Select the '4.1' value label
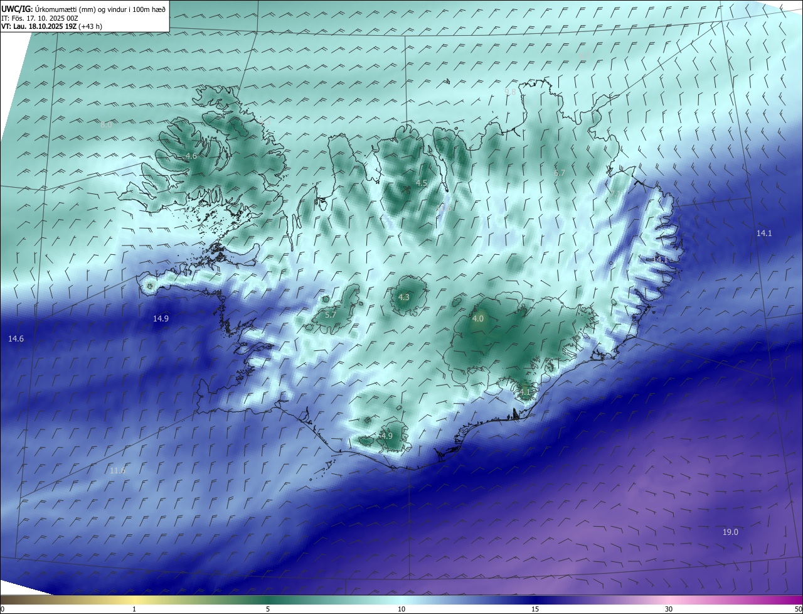This screenshot has width=803, height=614. click(525, 392)
